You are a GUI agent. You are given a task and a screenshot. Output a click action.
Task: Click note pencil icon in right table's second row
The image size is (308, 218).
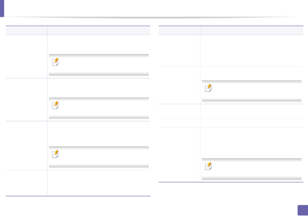click(x=208, y=88)
